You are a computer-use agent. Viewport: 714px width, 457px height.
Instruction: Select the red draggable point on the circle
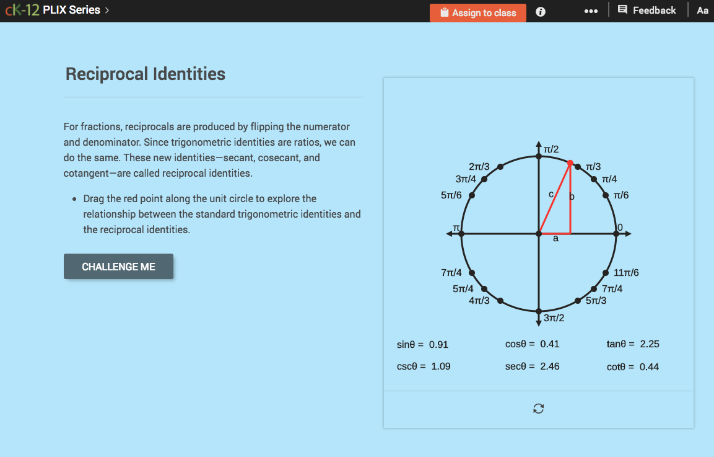570,162
